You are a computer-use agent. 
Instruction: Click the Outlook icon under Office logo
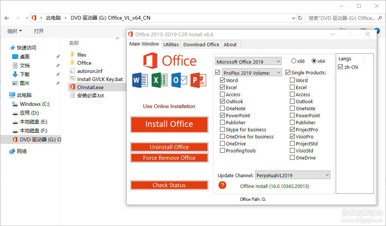click(x=179, y=80)
